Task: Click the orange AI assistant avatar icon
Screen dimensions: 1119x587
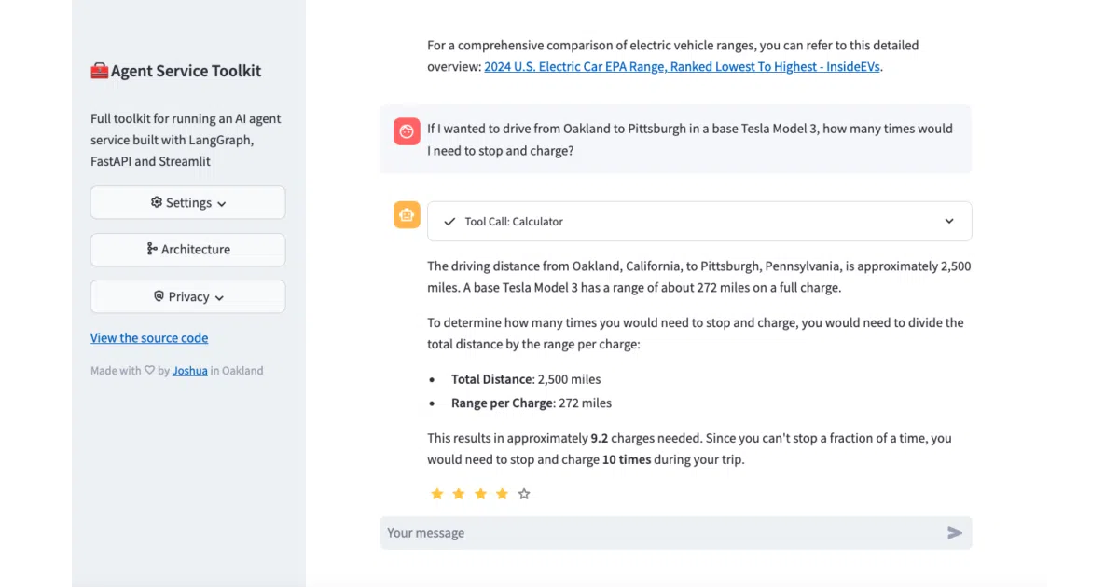Action: (407, 215)
